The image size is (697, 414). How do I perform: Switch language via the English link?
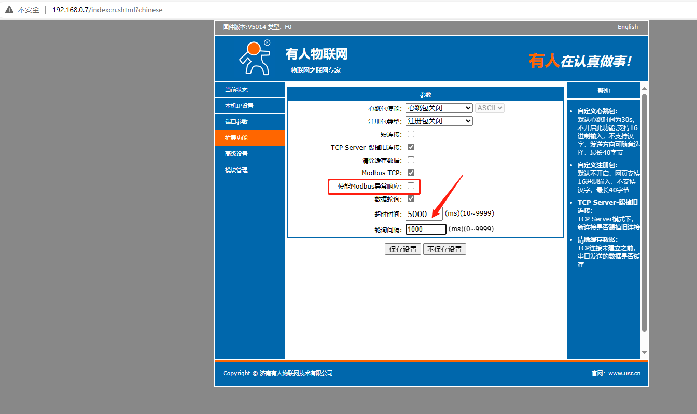click(628, 27)
